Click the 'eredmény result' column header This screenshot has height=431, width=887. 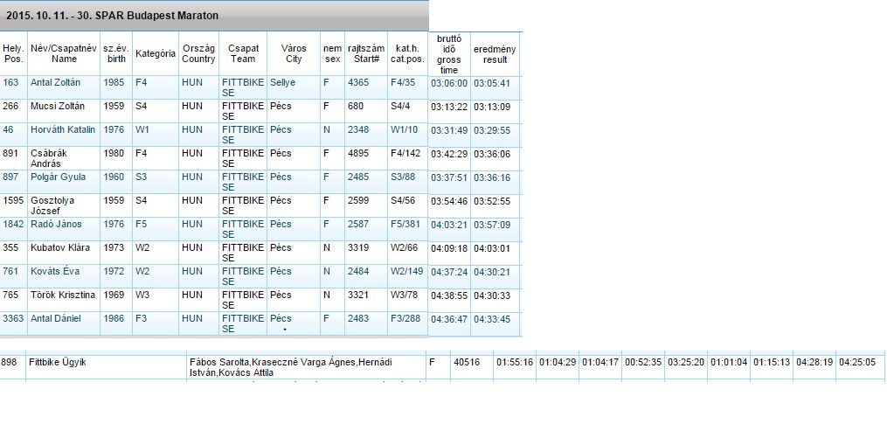(x=495, y=54)
